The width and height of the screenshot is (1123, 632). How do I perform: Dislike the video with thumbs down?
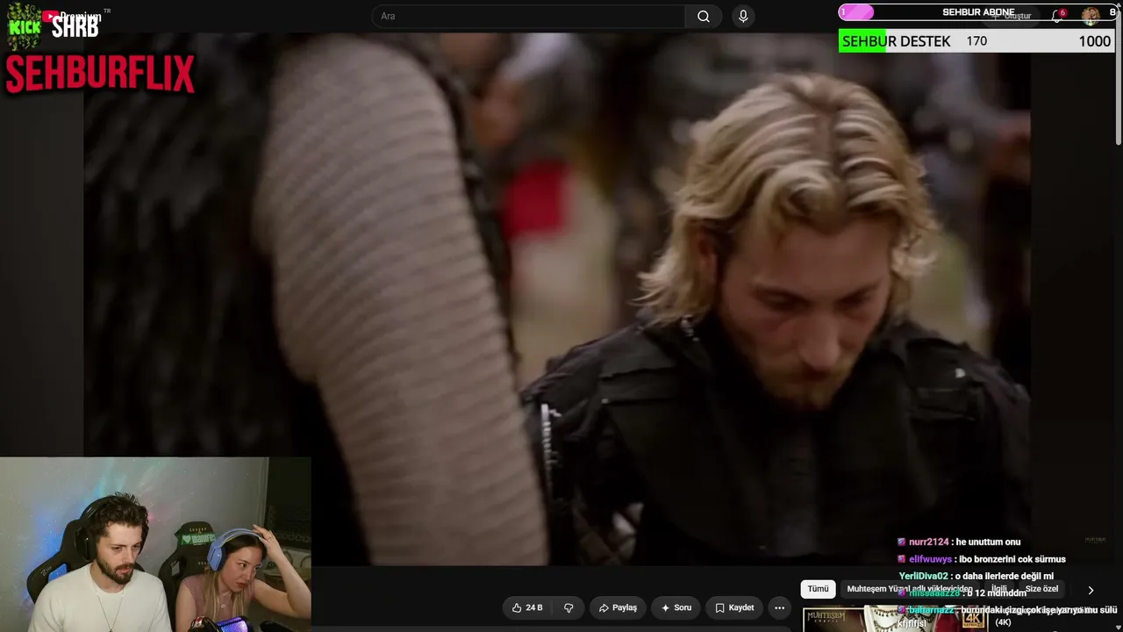(569, 607)
